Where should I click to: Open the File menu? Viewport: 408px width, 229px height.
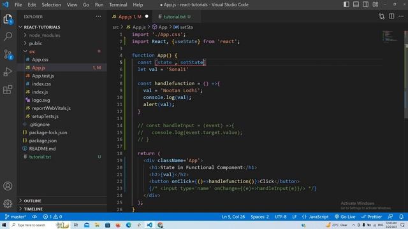click(18, 4)
